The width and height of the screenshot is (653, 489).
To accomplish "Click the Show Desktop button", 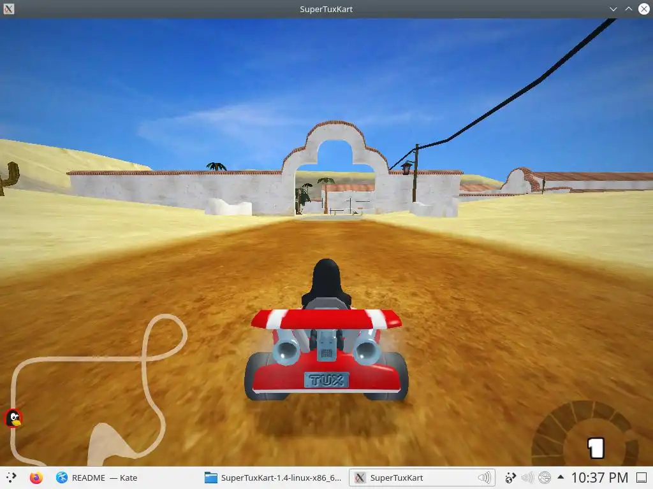I will 642,478.
